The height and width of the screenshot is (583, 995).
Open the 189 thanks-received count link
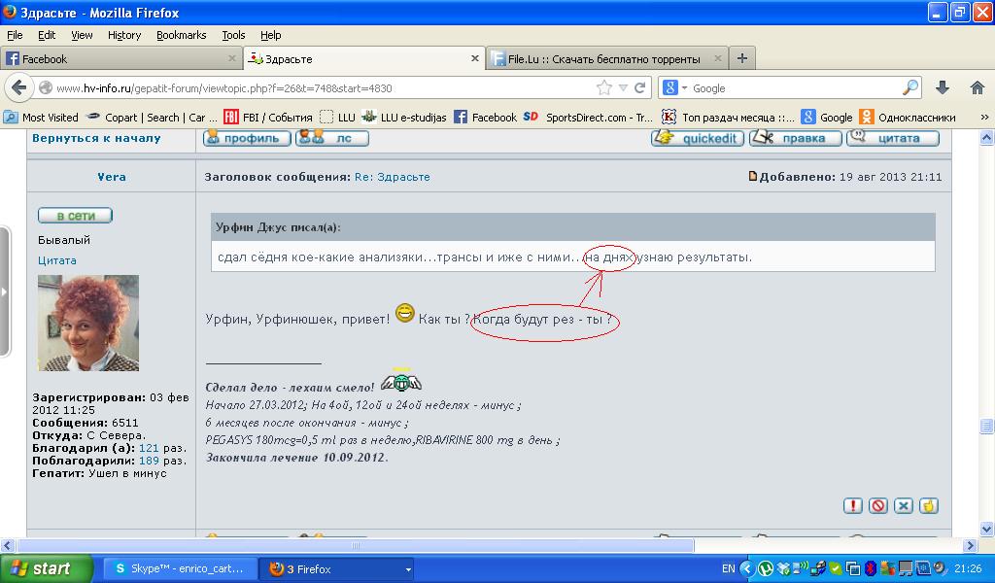point(149,461)
